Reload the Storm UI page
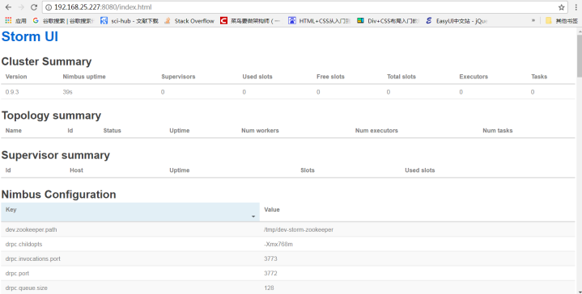582x294 pixels. pyautogui.click(x=34, y=7)
